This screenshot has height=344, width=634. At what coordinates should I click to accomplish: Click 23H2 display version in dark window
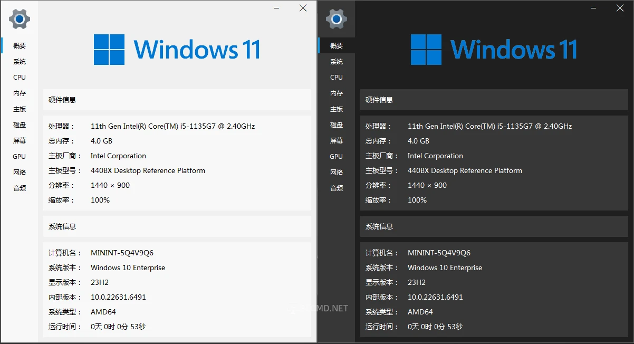(x=417, y=283)
